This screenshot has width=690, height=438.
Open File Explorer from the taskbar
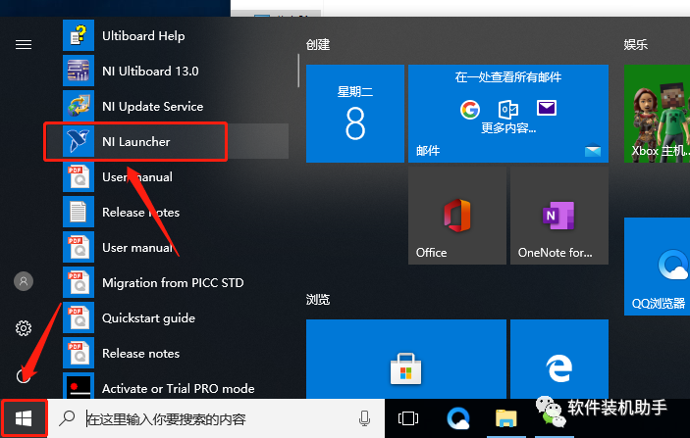pos(506,418)
